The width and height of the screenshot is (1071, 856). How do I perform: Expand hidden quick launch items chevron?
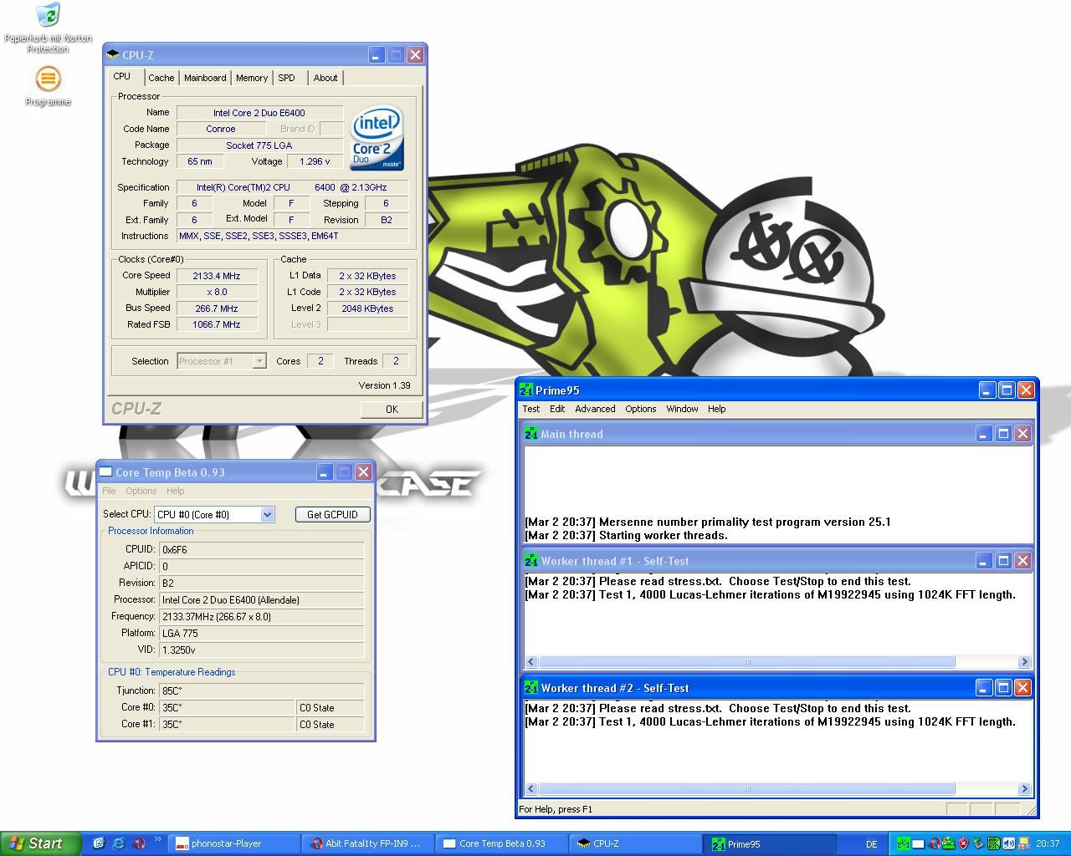pyautogui.click(x=157, y=840)
